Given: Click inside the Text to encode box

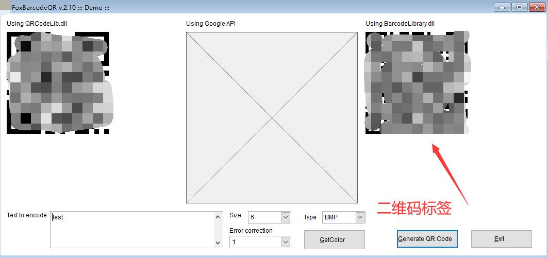Looking at the screenshot, I should (x=131, y=229).
